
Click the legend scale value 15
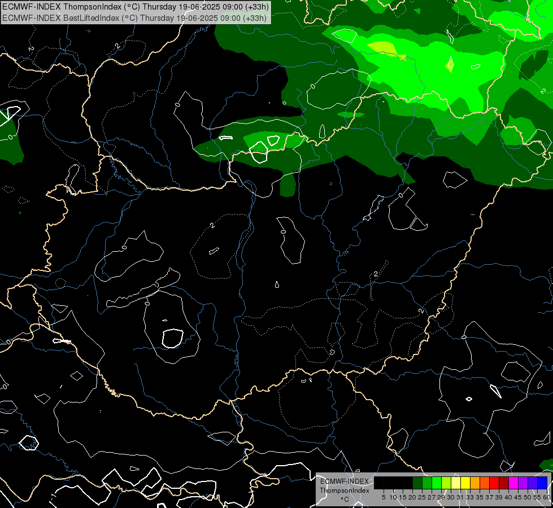[x=403, y=497]
